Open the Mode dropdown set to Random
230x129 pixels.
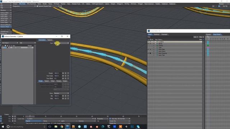coord(61,93)
